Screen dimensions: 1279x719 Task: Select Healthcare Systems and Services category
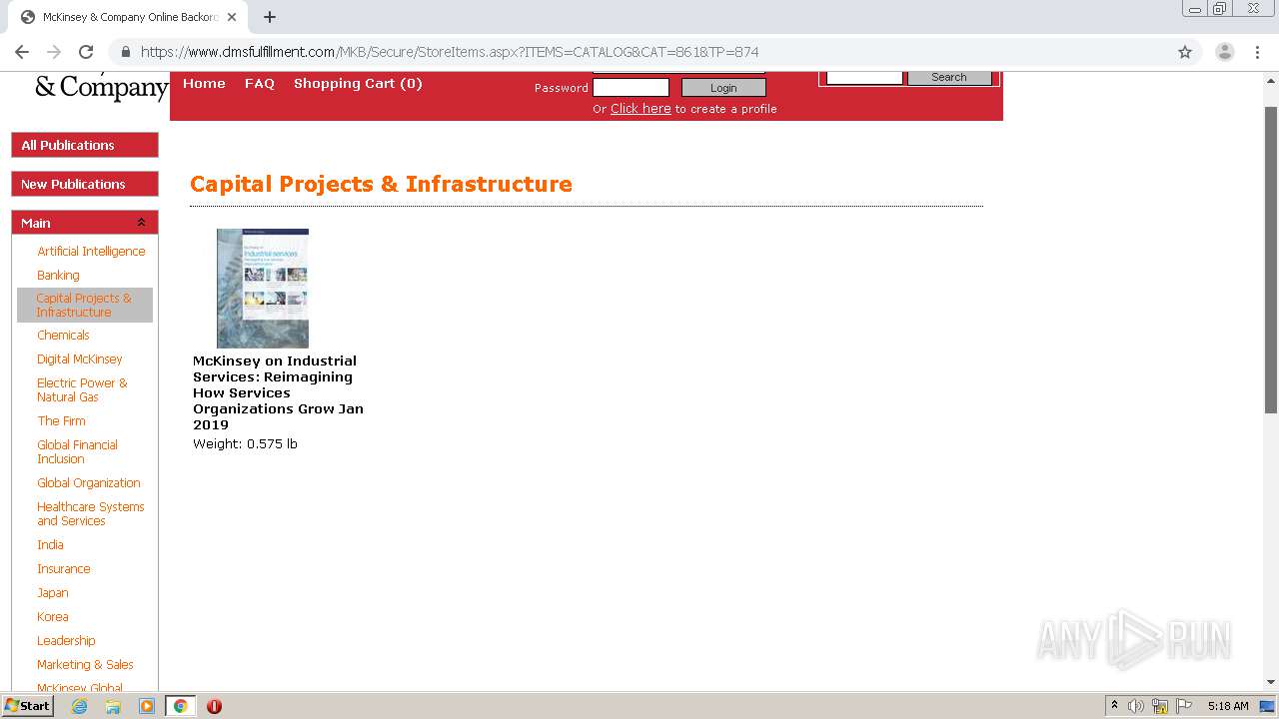click(91, 513)
